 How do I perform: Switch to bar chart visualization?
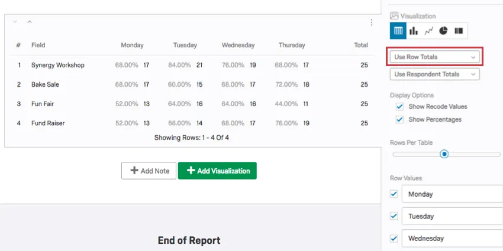pyautogui.click(x=414, y=31)
